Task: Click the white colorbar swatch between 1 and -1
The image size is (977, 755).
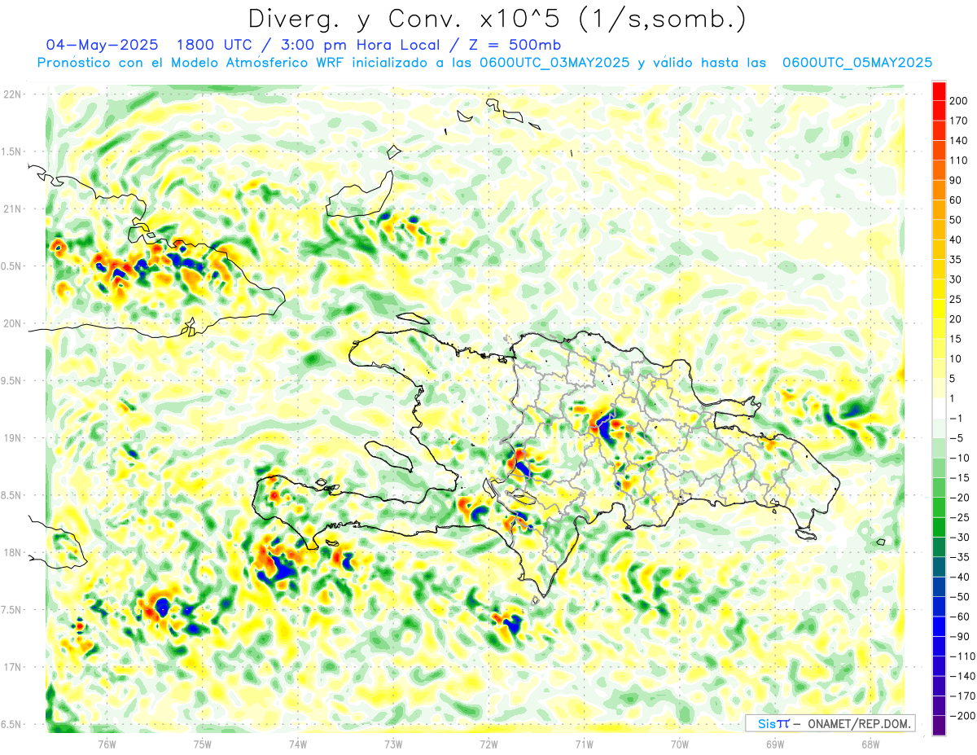Action: (x=939, y=409)
